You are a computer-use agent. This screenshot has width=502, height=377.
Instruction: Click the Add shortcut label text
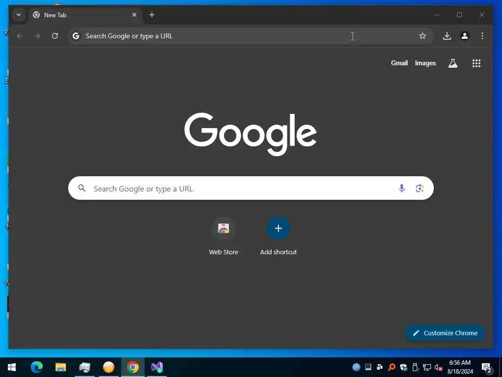point(278,252)
